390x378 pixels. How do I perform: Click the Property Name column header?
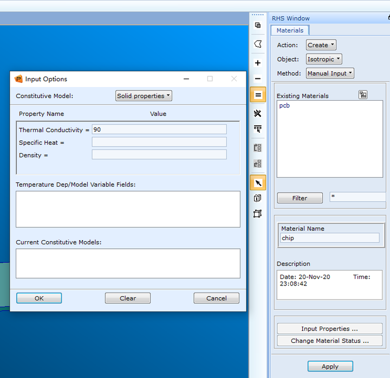coord(41,114)
